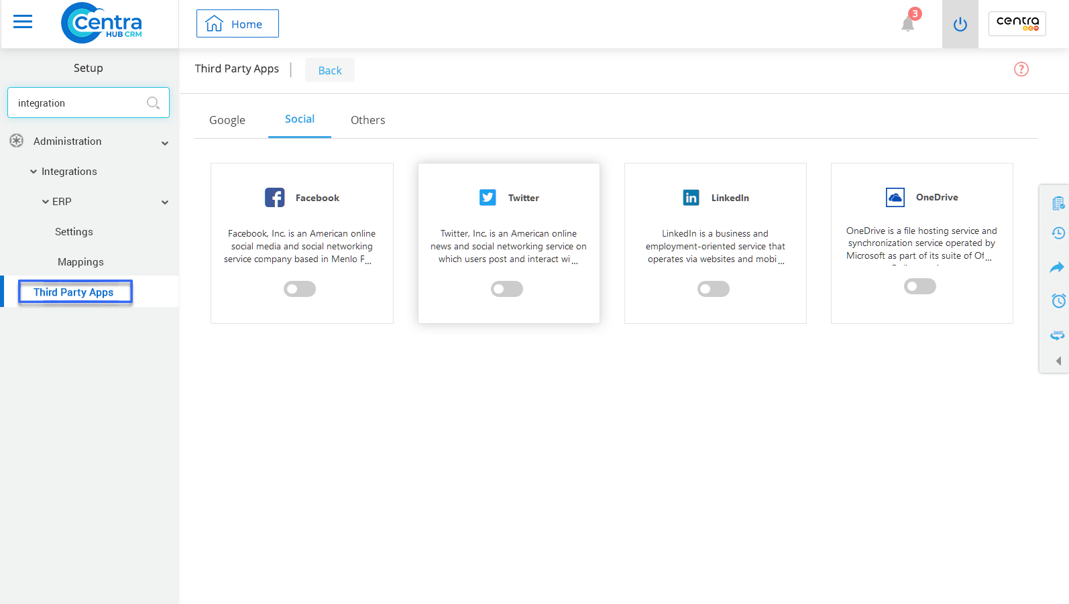Screen dimensions: 1069x604
Task: Click the Facebook card title
Action: point(317,198)
